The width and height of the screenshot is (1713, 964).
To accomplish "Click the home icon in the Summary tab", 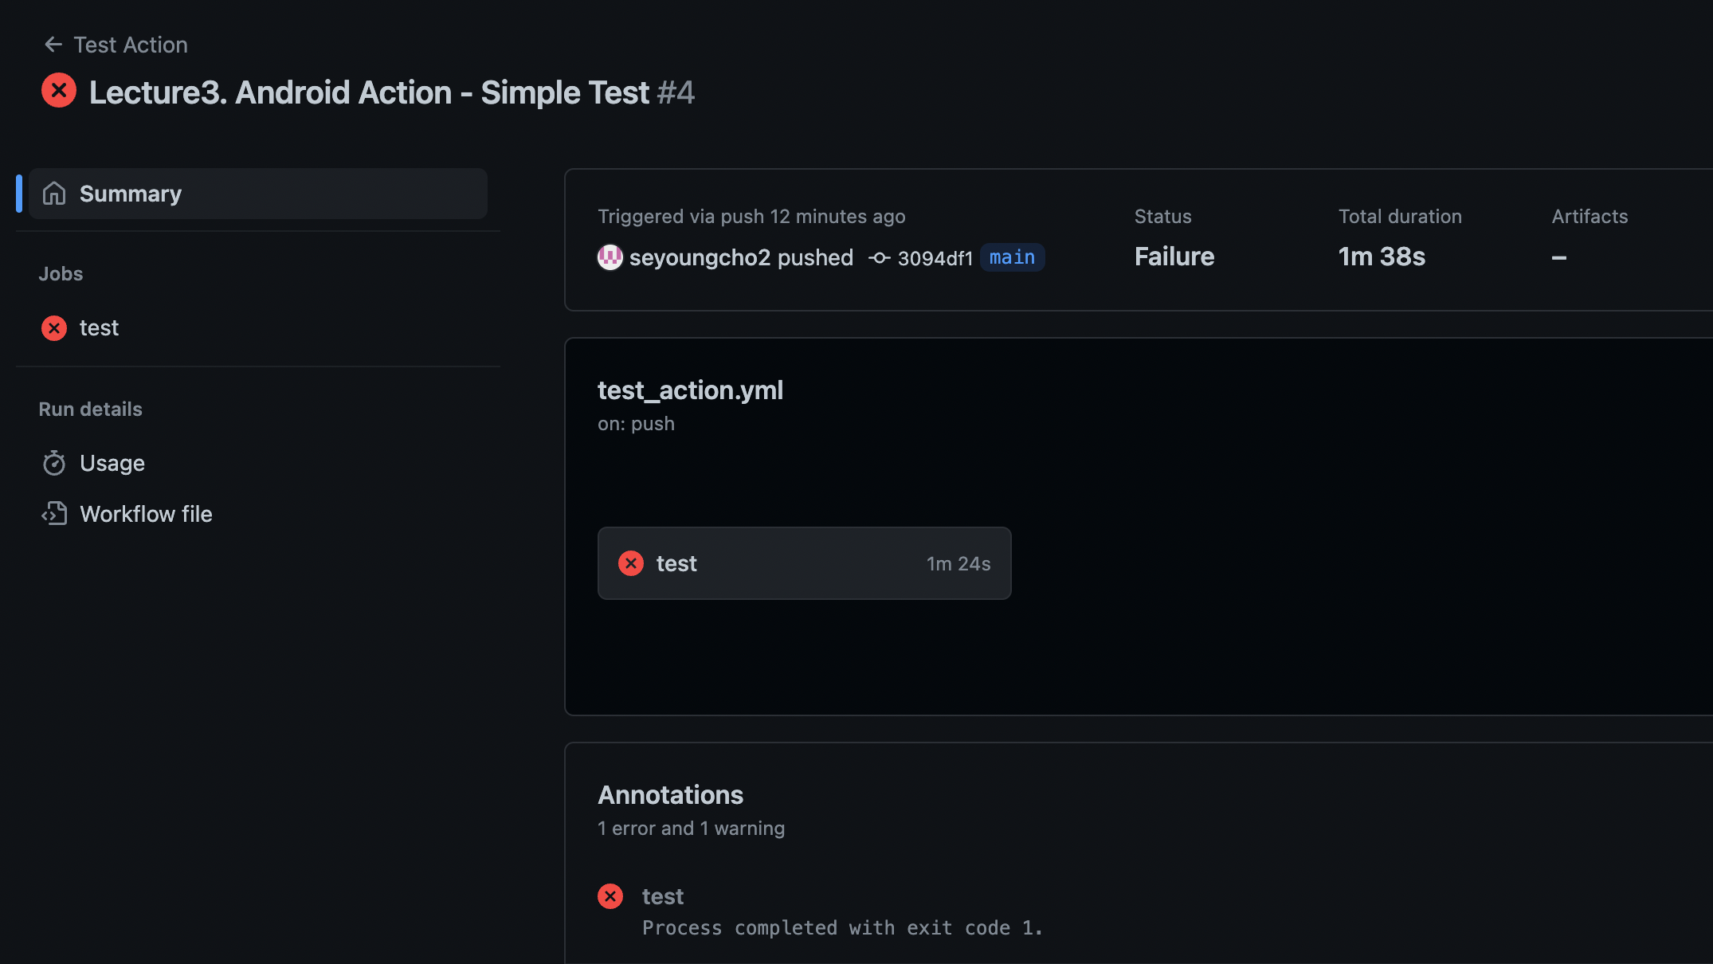I will tap(54, 194).
